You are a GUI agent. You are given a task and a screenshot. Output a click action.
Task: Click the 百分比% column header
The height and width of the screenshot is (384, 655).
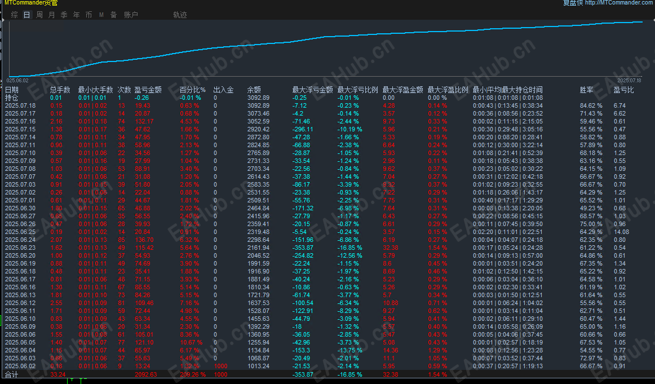pyautogui.click(x=193, y=90)
